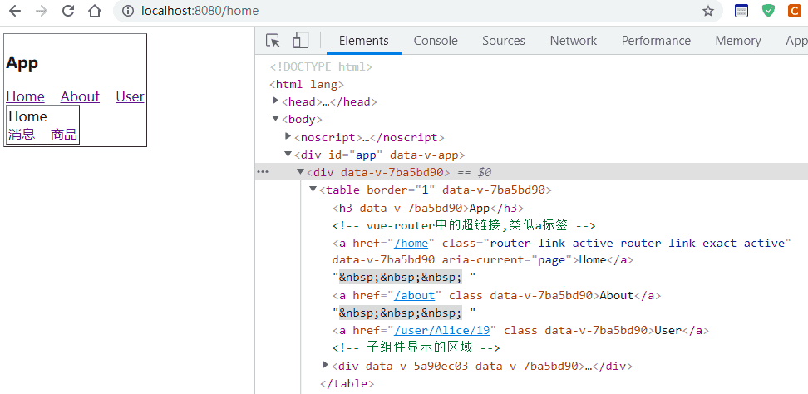Open the green shield extension icon
808x394 pixels.
(768, 11)
